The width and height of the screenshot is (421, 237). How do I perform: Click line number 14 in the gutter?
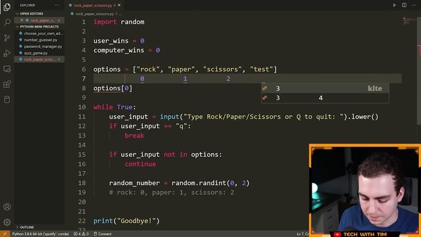[x=82, y=145]
